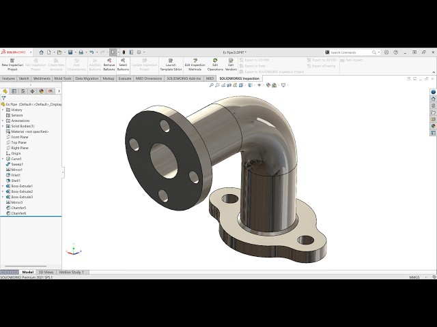
Task: Open the Mold Tools tab
Action: (63, 78)
